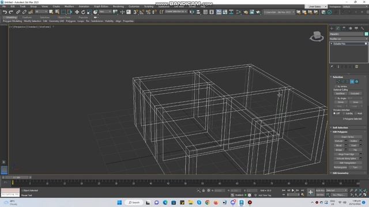
Task: Open the Motion command panel tab
Action: [351, 28]
